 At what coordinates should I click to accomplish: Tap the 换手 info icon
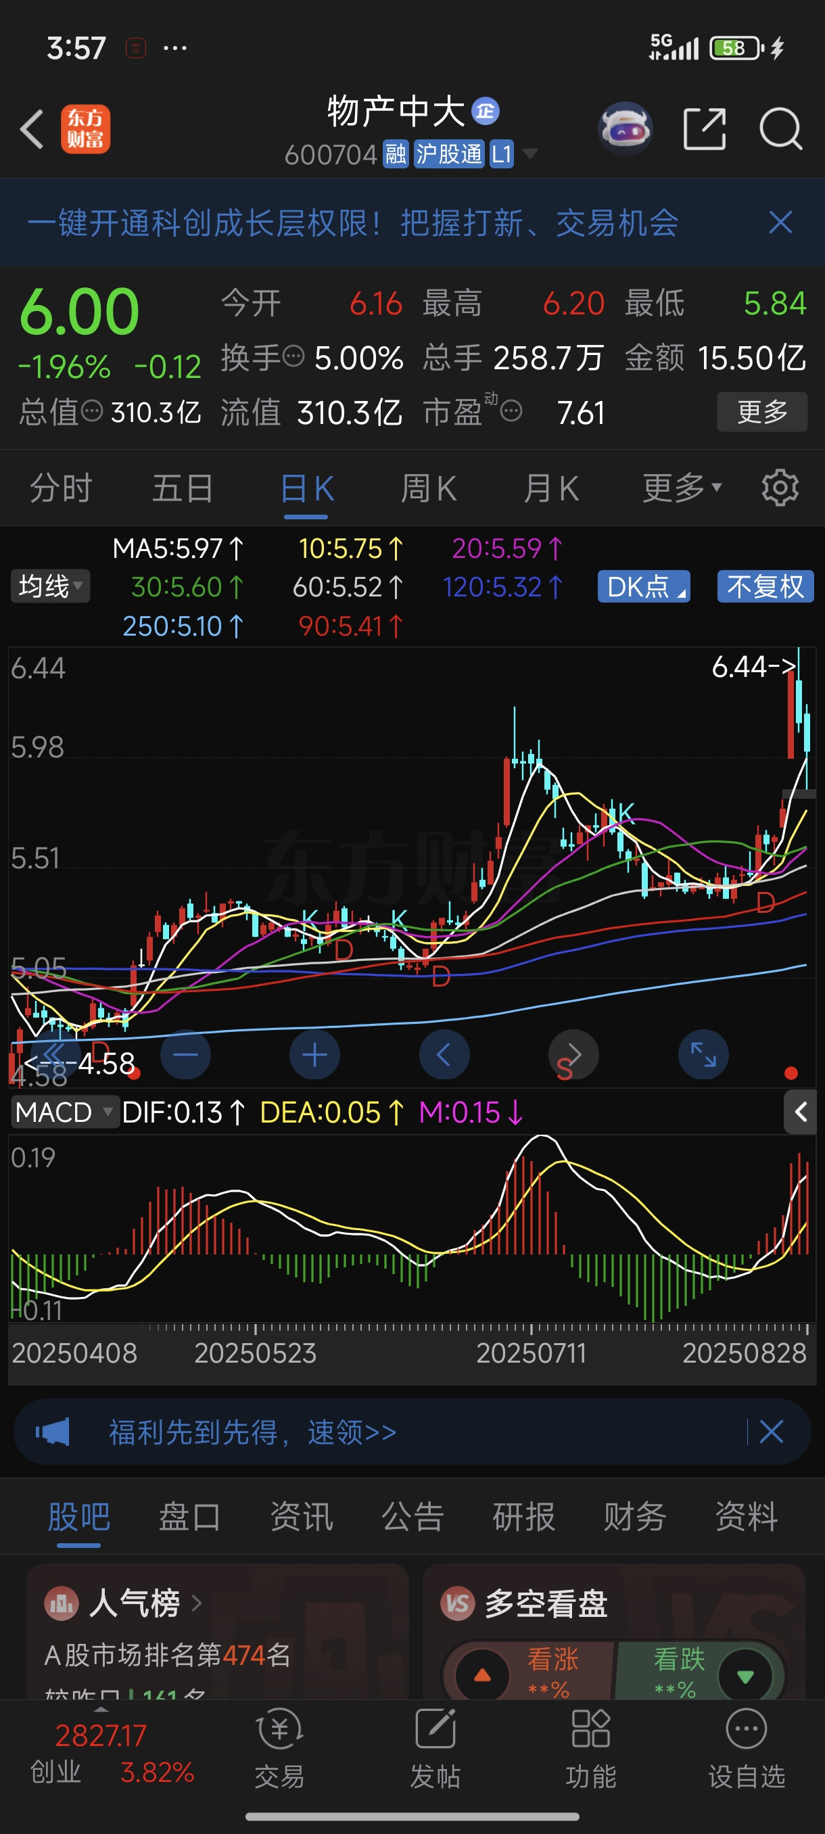[x=293, y=355]
